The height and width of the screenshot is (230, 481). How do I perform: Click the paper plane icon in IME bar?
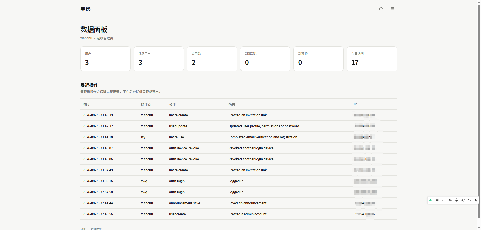(x=463, y=200)
